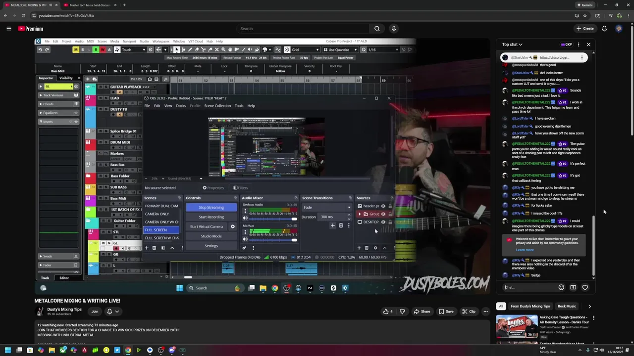Screen dimensions: 634x356
Task: Open advanced audio properties gears in OBS mixer
Action: (x=244, y=248)
